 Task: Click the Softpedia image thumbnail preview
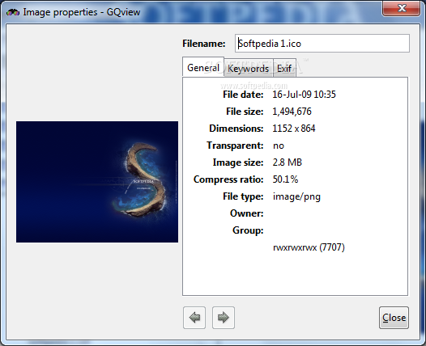[x=97, y=182]
